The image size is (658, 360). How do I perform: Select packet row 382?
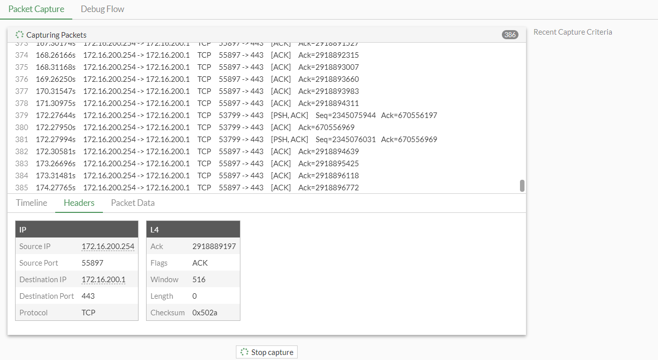[x=264, y=151]
